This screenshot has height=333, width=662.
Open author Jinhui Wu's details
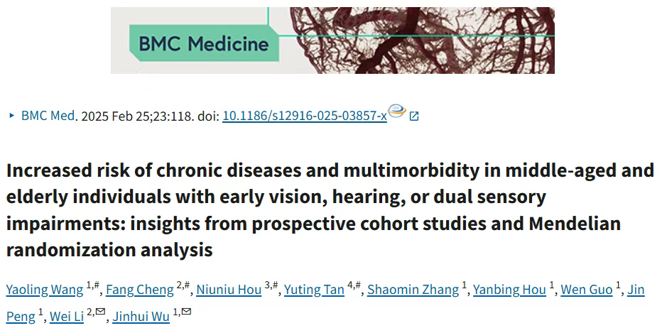pyautogui.click(x=141, y=316)
